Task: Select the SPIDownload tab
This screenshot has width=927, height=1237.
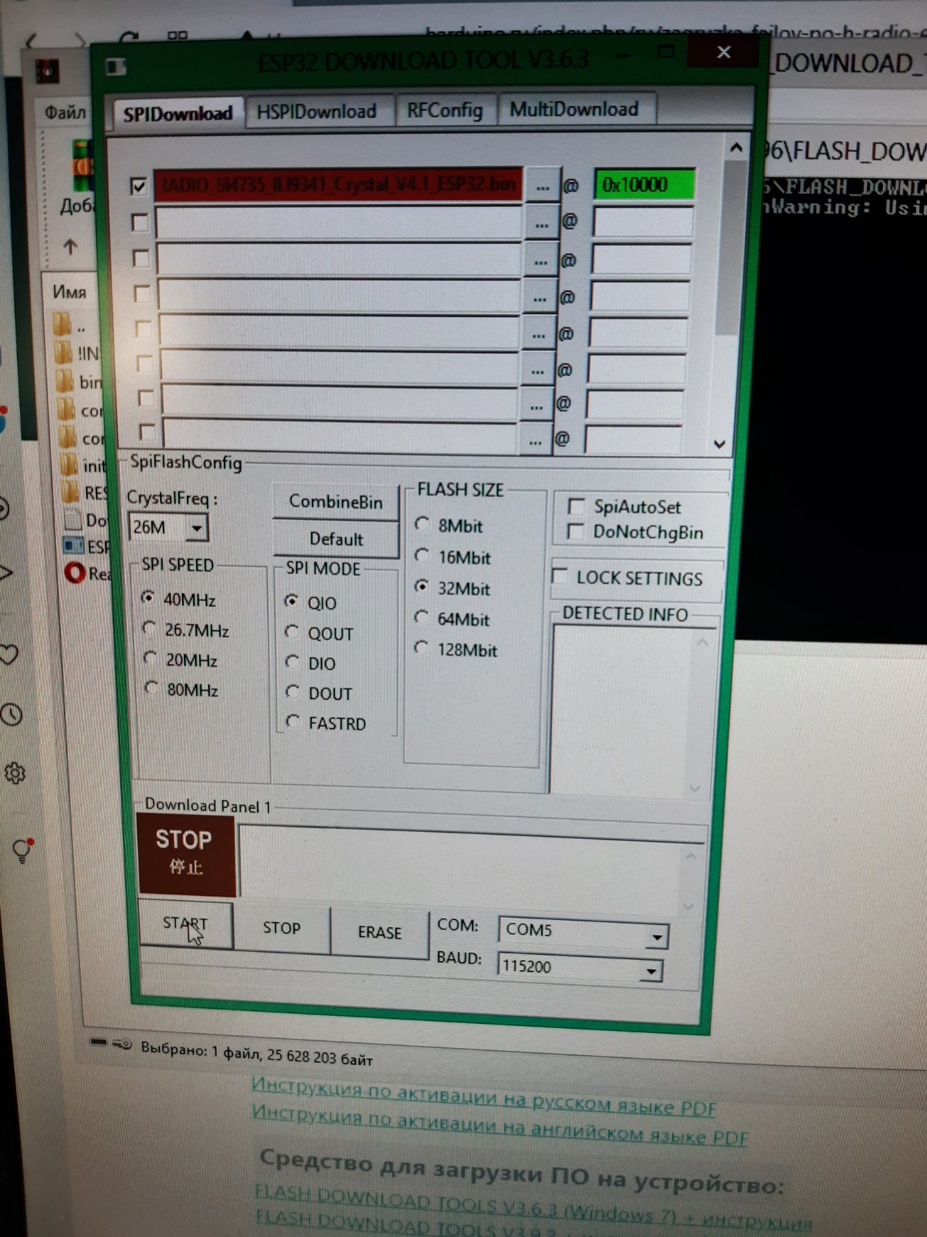Action: (x=177, y=113)
